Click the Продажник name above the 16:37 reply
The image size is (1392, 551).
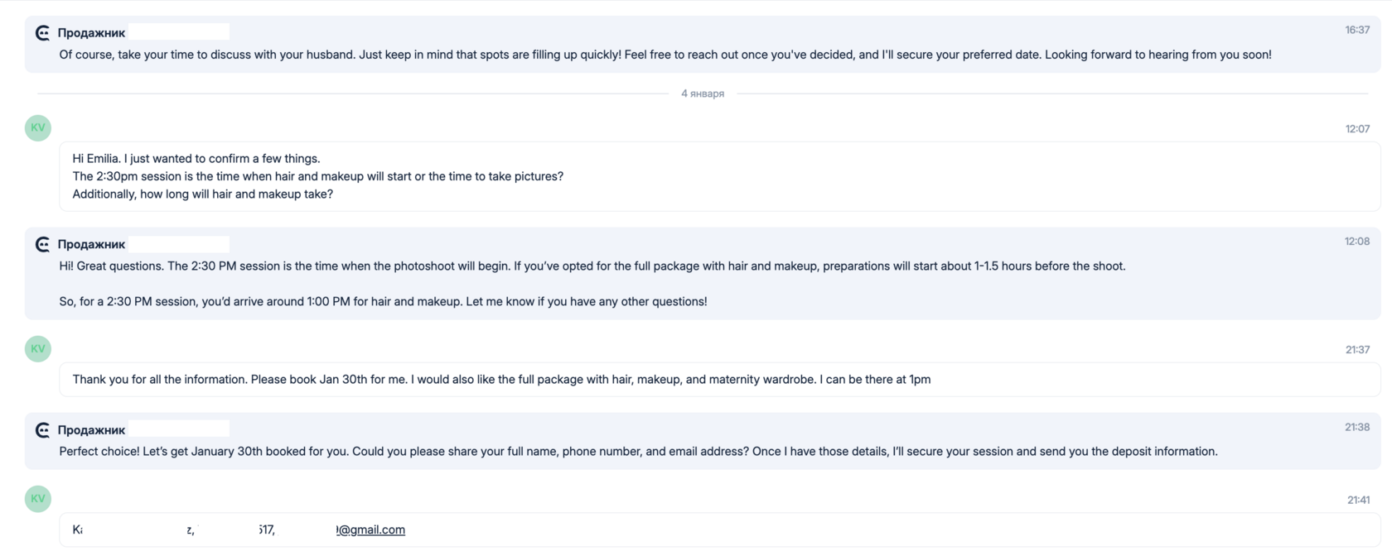(91, 33)
